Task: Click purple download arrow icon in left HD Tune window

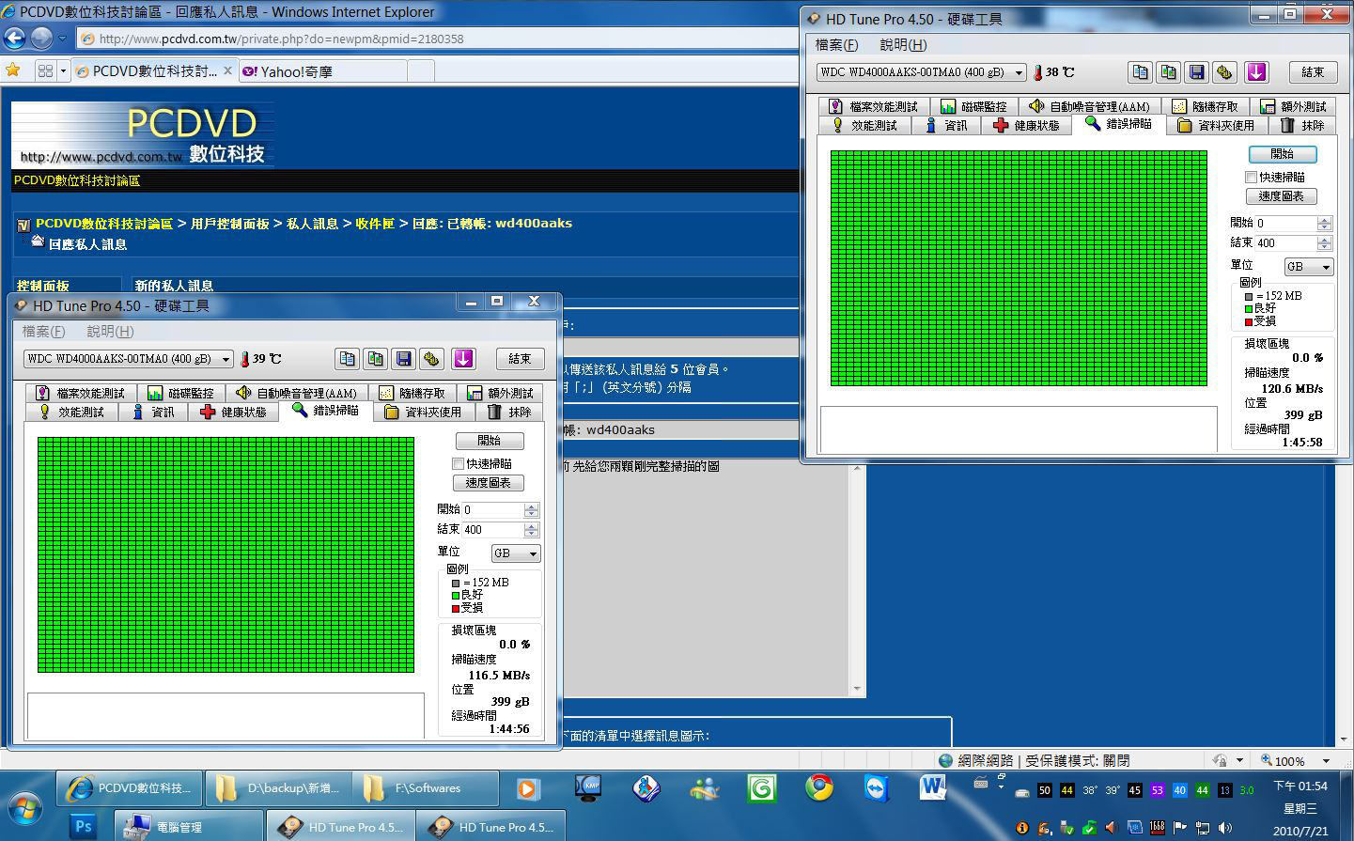Action: pyautogui.click(x=463, y=359)
